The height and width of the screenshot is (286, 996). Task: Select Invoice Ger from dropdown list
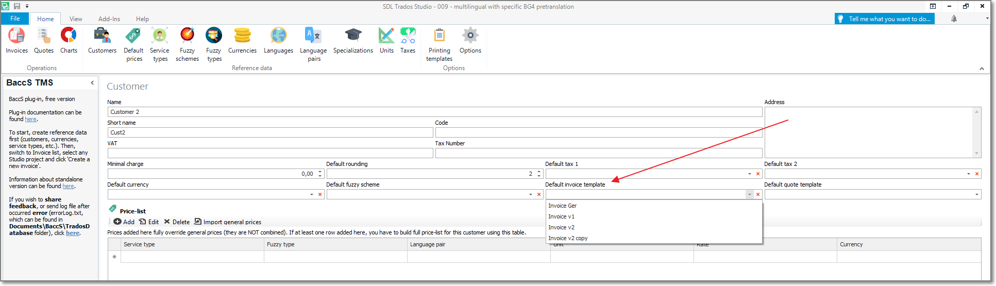654,206
